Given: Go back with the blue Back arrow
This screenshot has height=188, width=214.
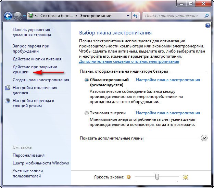Looking at the screenshot, I should point(8,16).
